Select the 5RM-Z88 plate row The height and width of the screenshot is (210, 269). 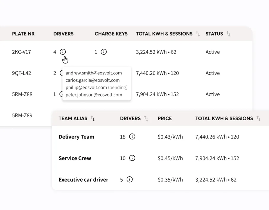pyautogui.click(x=22, y=95)
